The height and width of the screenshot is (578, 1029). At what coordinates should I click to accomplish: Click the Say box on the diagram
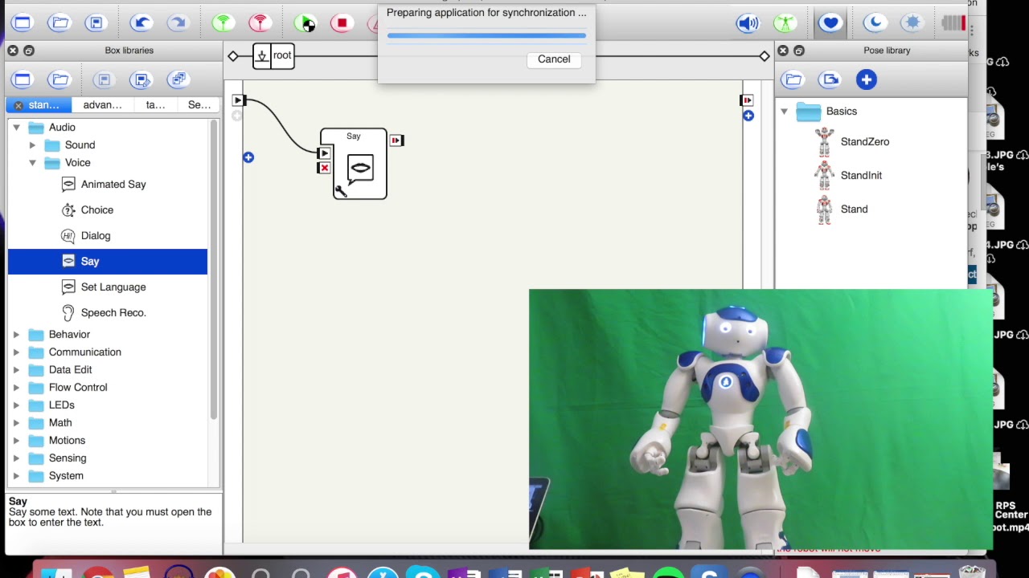(354, 164)
